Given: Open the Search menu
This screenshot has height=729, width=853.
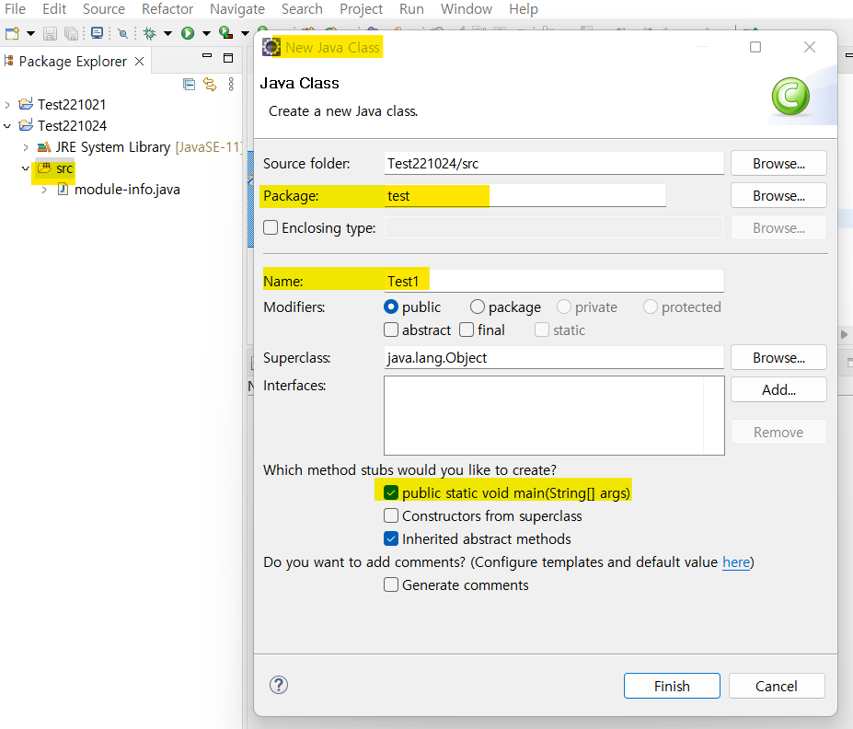Looking at the screenshot, I should click(x=302, y=9).
